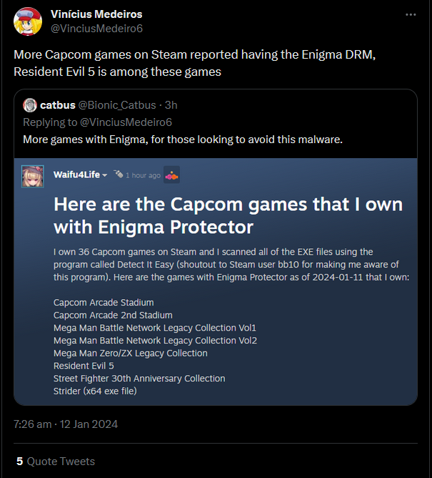Click the '3h' quoted tweet timestamp
Viewport: 432px width, 478px height.
(171, 105)
